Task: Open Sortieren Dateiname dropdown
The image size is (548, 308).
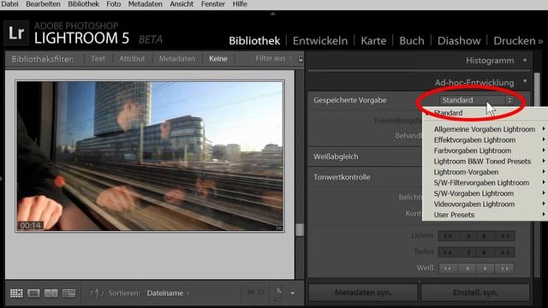Action: 168,293
